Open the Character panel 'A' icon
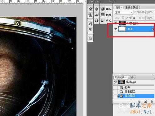This screenshot has height=116, width=155. click(90, 24)
